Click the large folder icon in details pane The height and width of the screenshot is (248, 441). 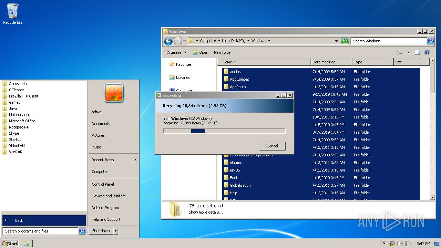(x=175, y=209)
